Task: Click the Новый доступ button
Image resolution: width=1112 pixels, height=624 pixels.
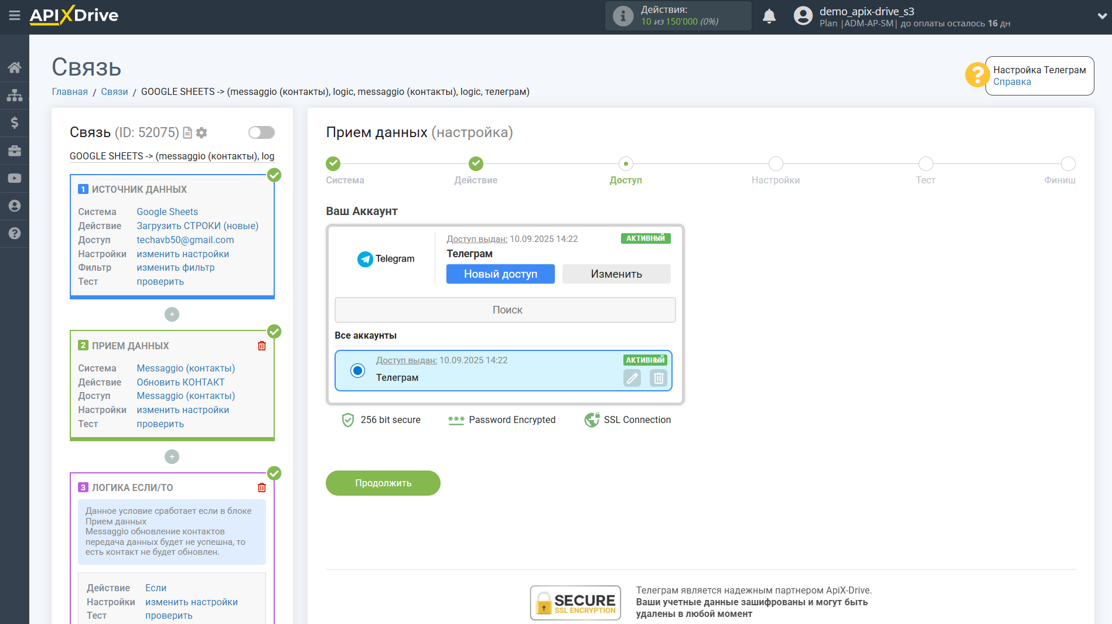Action: pos(500,274)
